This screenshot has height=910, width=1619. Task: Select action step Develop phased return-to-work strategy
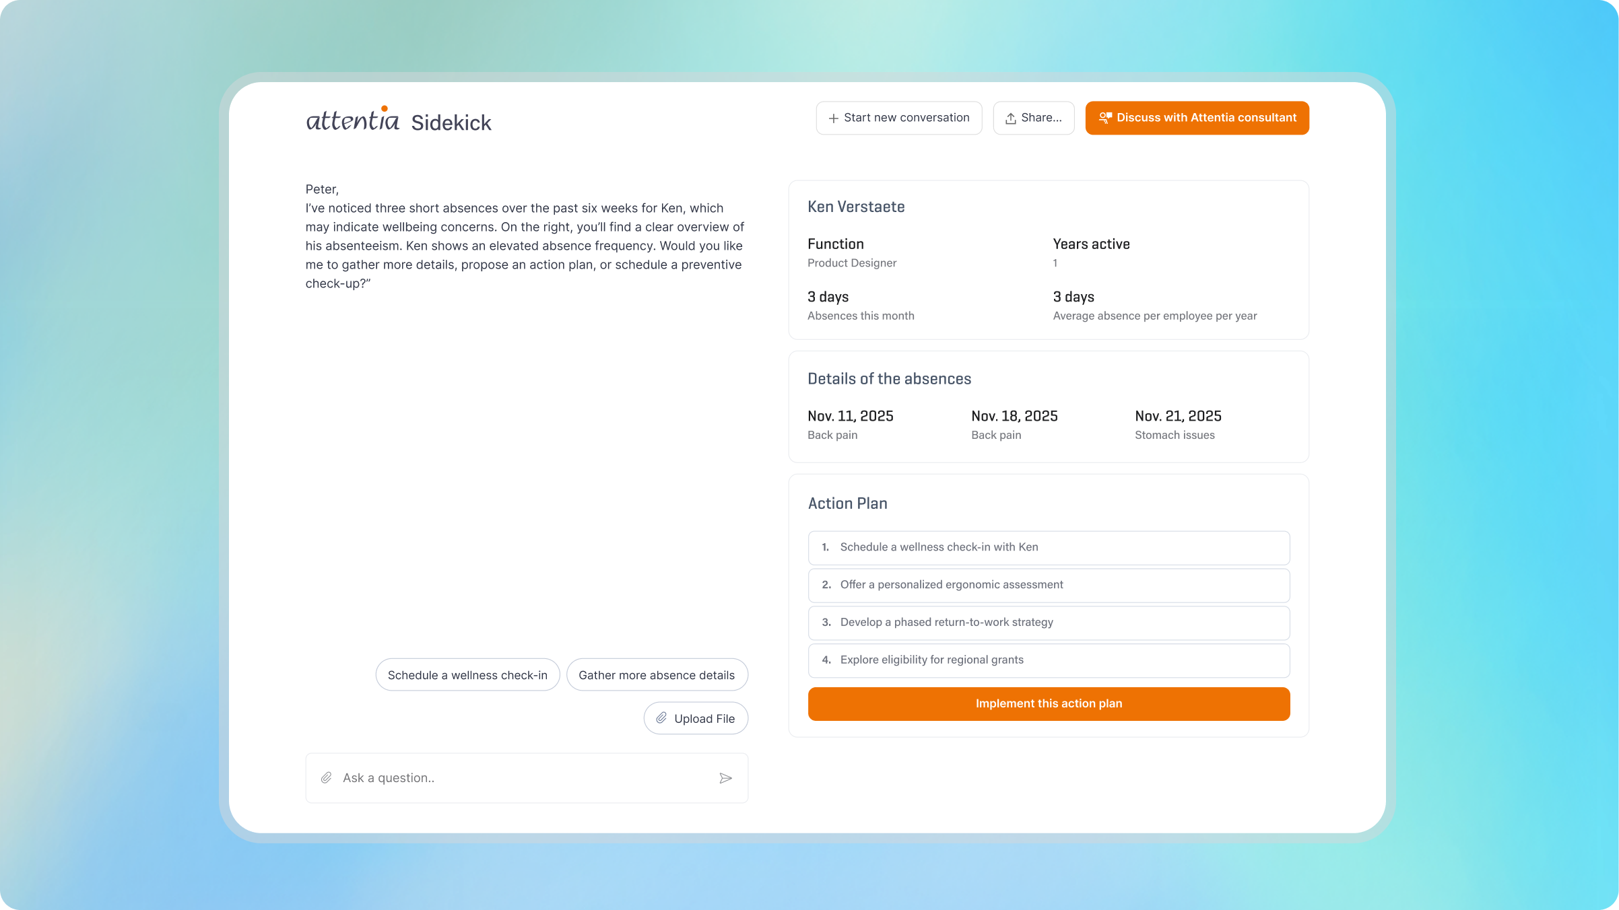point(1049,623)
